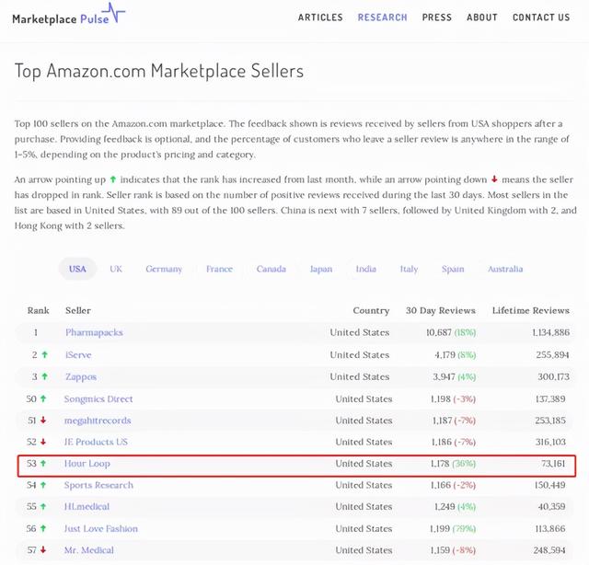The width and height of the screenshot is (589, 565).
Task: Open the Zappos seller page
Action: click(81, 376)
